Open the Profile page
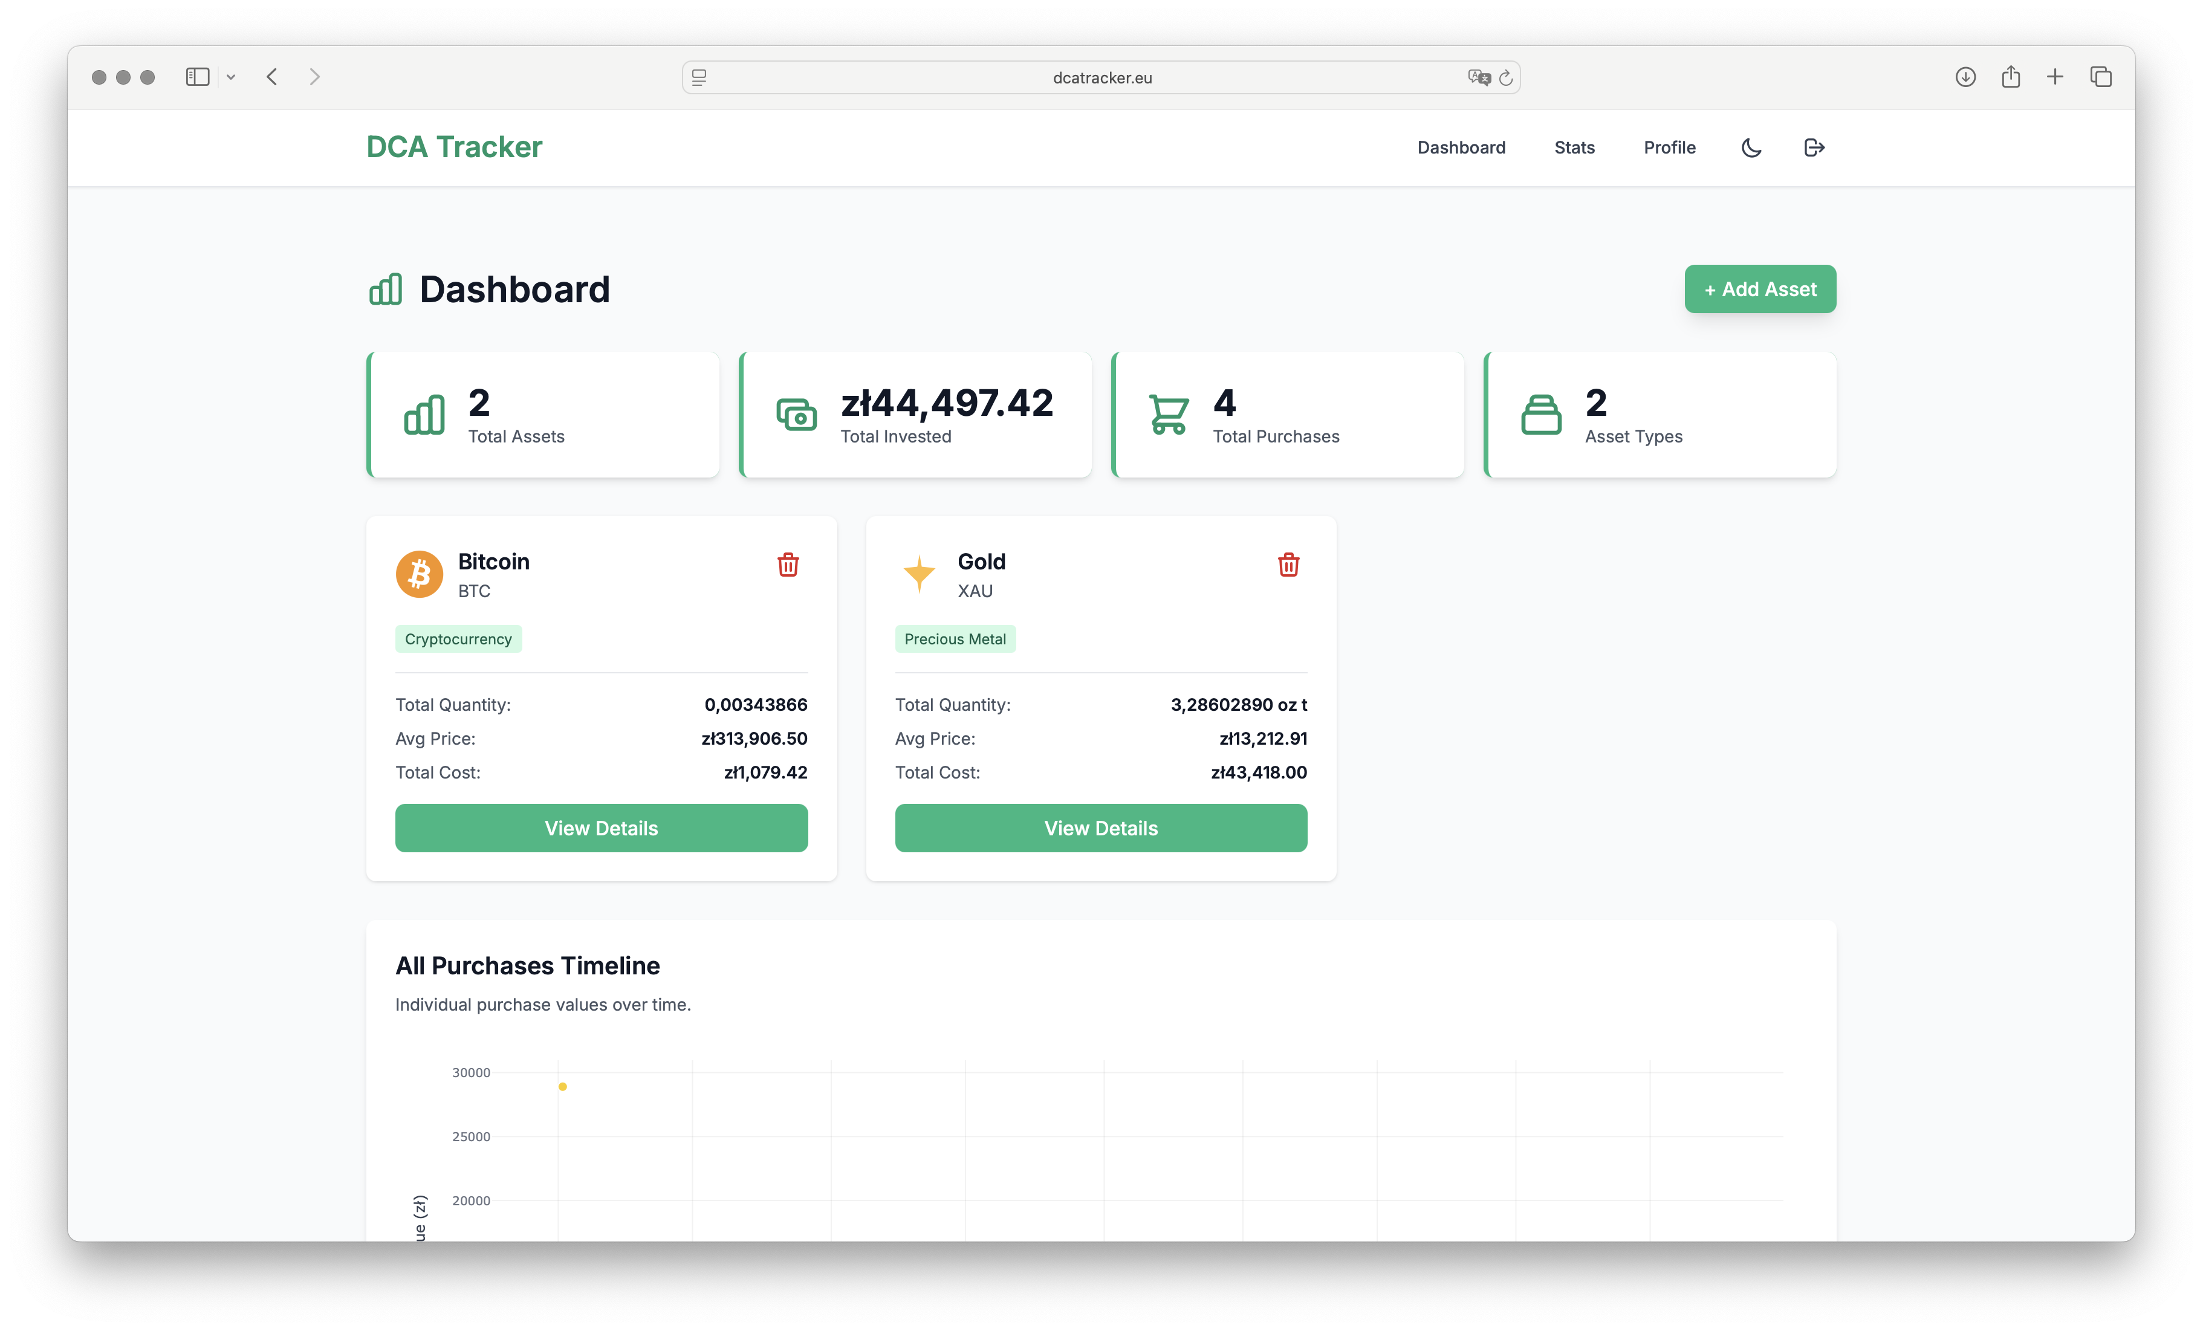The width and height of the screenshot is (2203, 1331). click(x=1669, y=147)
